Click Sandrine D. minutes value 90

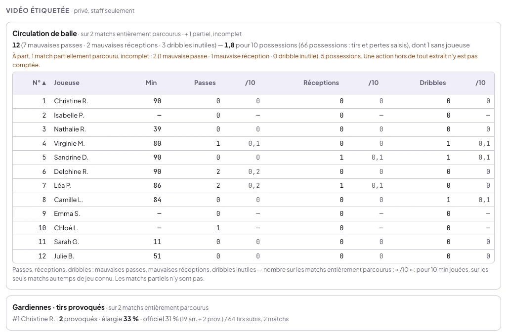pyautogui.click(x=157, y=158)
